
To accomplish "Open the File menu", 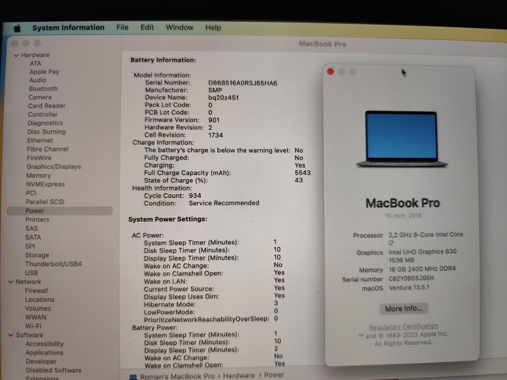I will click(x=122, y=28).
